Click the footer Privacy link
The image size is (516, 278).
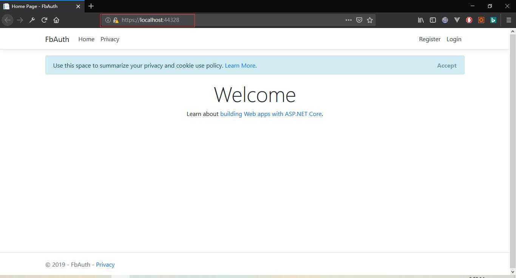point(105,265)
